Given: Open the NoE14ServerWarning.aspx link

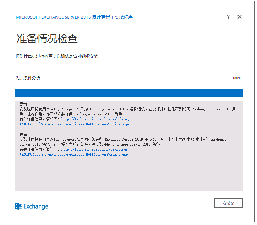Looking at the screenshot, I should click(x=74, y=155).
